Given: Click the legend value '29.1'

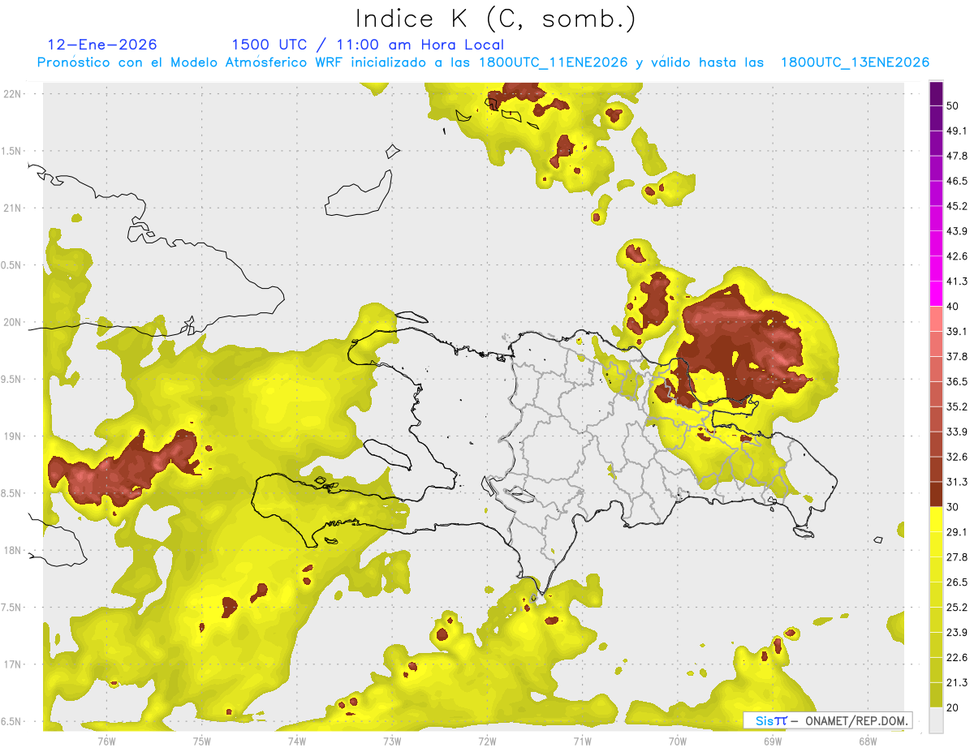Looking at the screenshot, I should pos(957,532).
